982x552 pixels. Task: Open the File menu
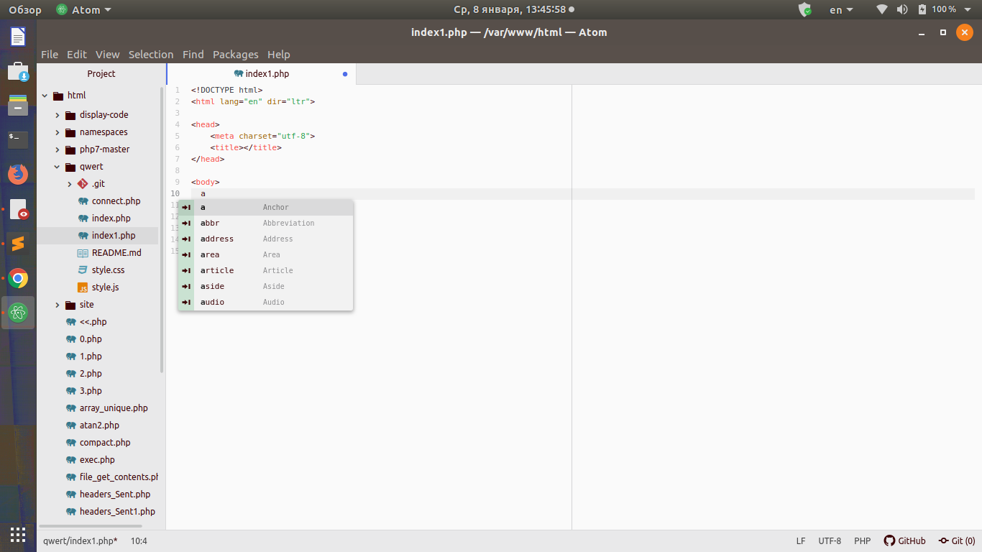(50, 55)
